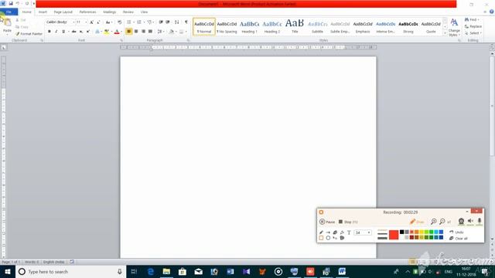Image resolution: width=495 pixels, height=278 pixels.
Task: Toggle Italic formatting
Action: (x=56, y=32)
